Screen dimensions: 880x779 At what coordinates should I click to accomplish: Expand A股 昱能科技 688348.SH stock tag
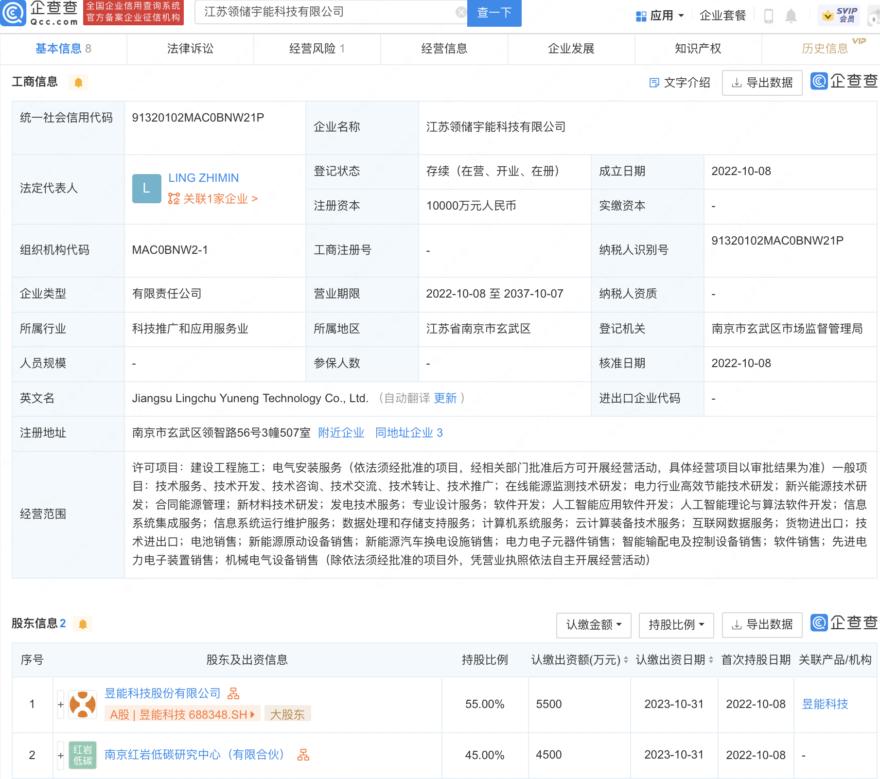click(182, 714)
